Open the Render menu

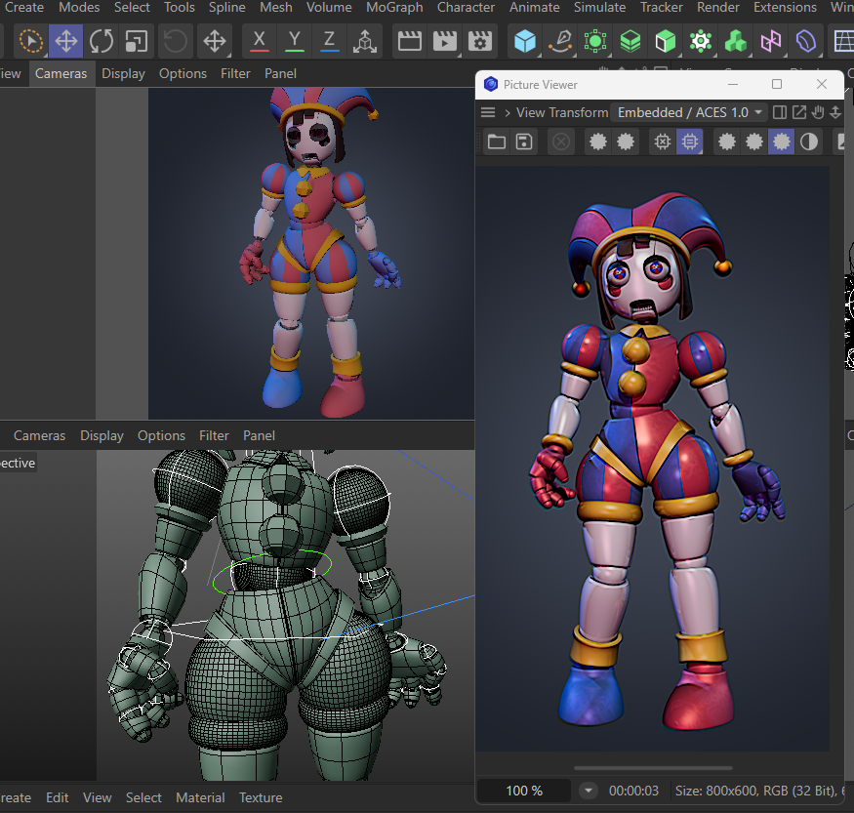click(718, 8)
